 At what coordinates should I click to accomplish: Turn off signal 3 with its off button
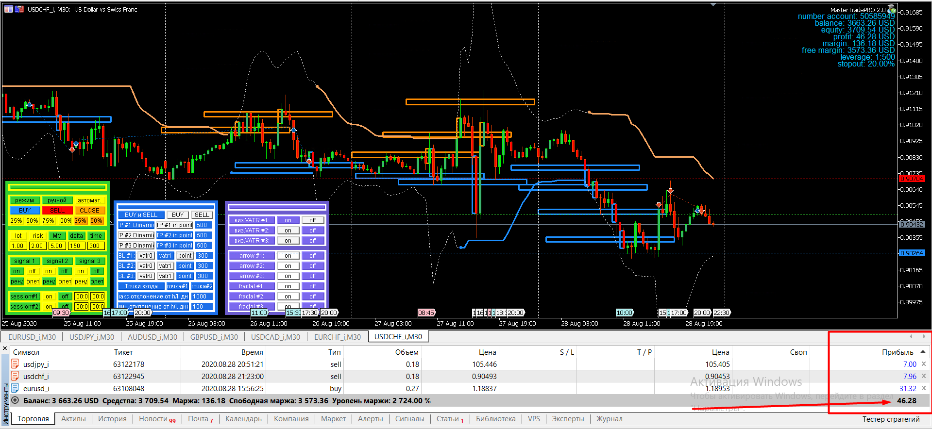pos(97,271)
